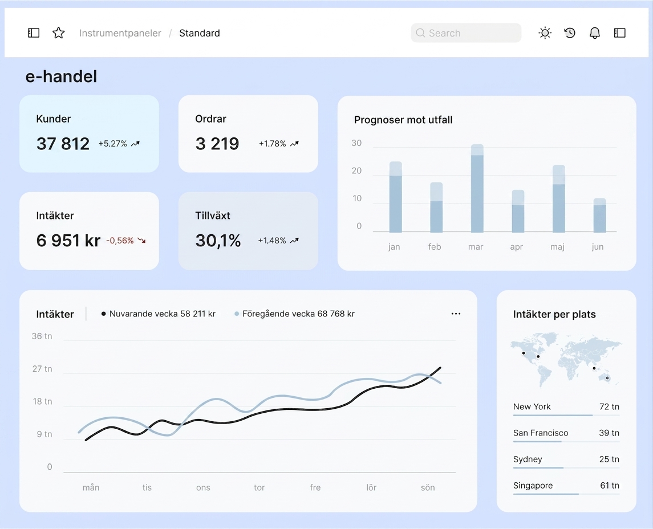Open history with the clock icon

570,33
